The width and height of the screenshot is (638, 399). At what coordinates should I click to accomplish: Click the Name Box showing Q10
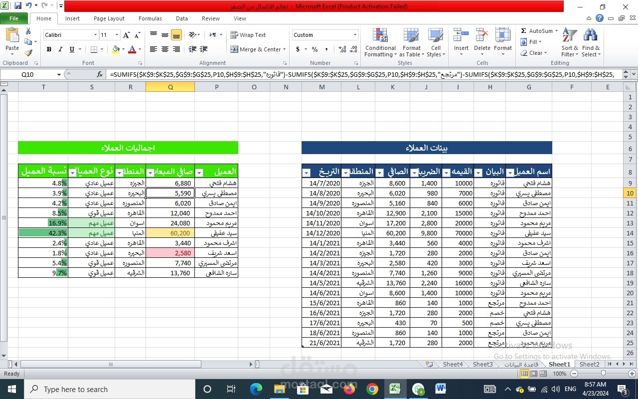[x=28, y=74]
